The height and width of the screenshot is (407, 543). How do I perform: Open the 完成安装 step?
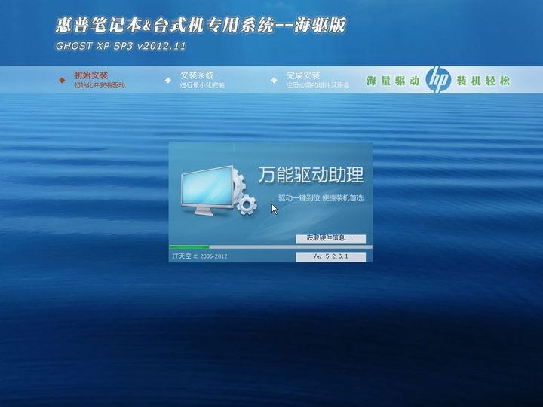tap(302, 75)
